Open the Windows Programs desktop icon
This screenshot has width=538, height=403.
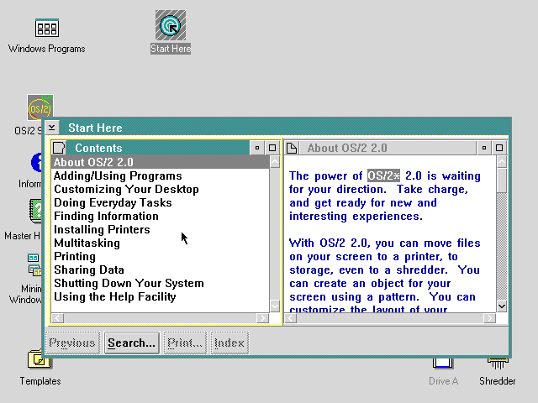click(x=47, y=28)
